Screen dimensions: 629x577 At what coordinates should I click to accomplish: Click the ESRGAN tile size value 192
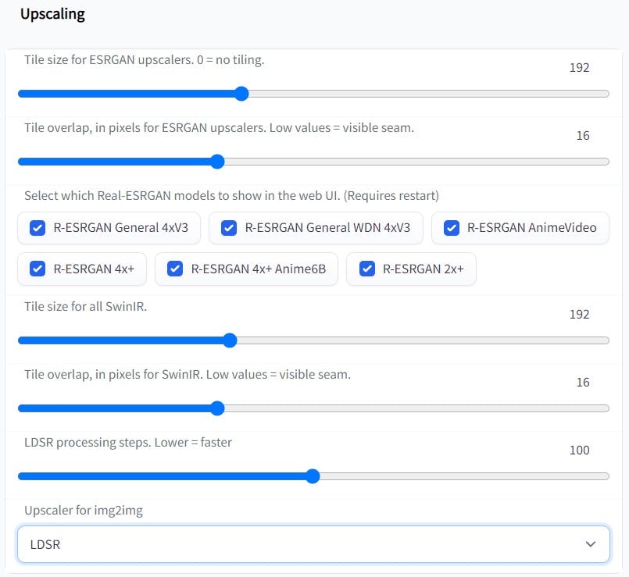point(579,68)
